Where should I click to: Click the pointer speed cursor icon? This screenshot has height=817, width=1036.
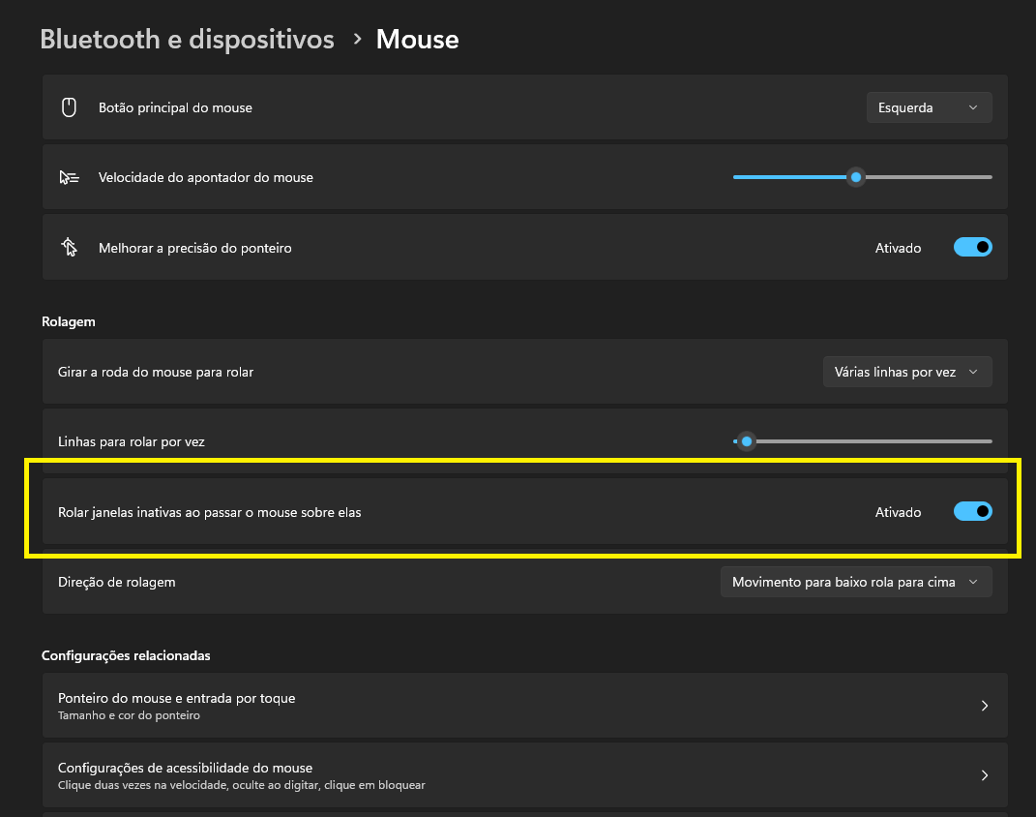click(x=69, y=177)
